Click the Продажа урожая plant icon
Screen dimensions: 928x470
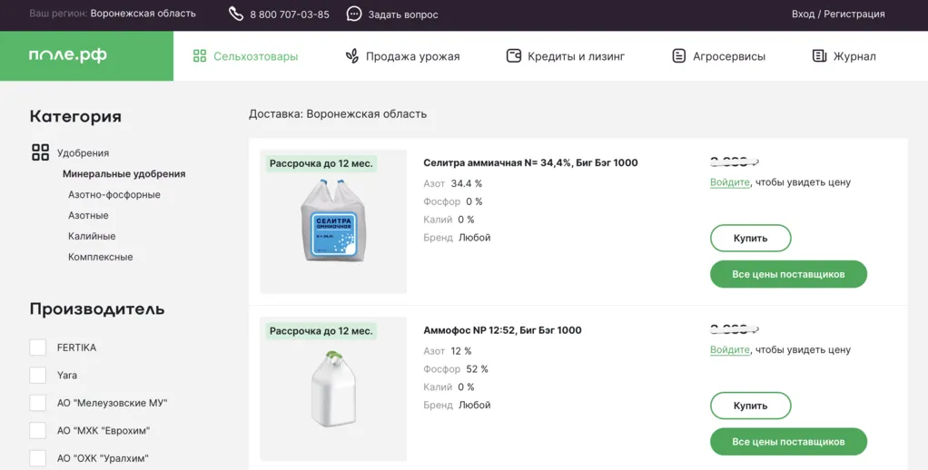[352, 56]
